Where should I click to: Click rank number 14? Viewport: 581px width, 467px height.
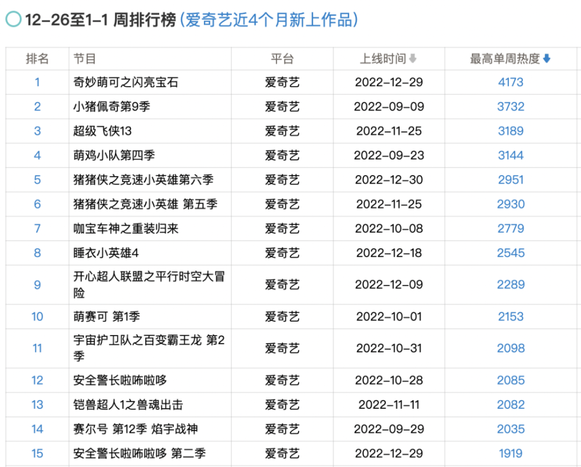tap(37, 429)
